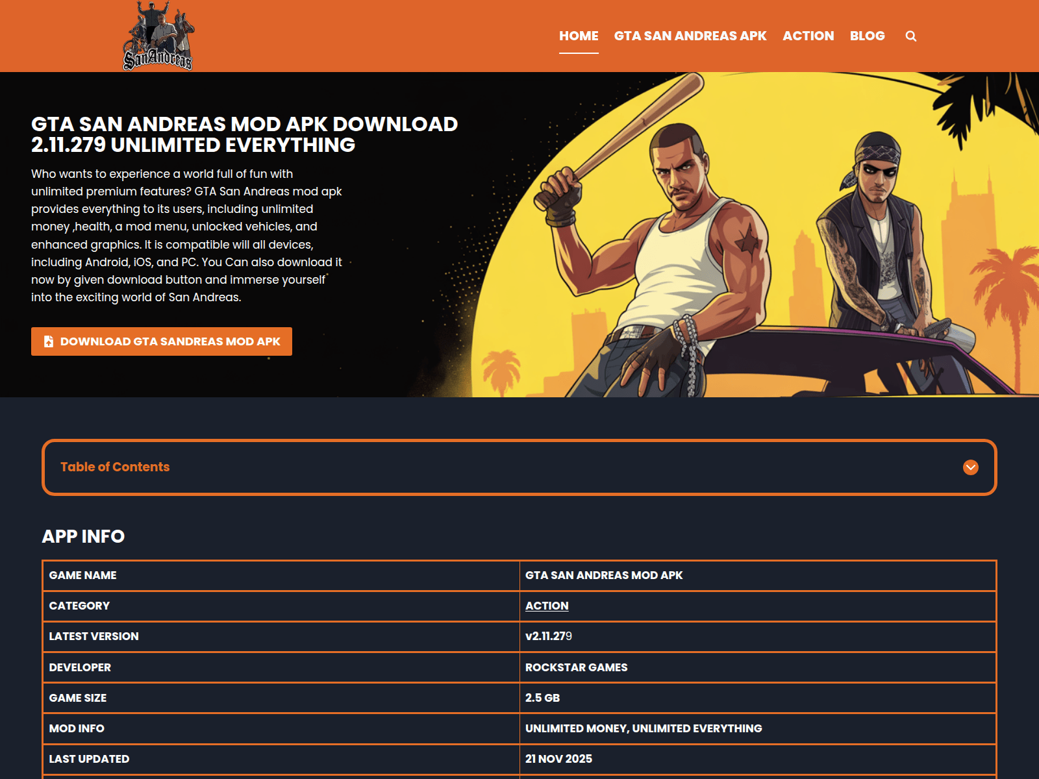Click the GTA SAN ANDREAS MOD APK cell
Image resolution: width=1039 pixels, height=779 pixels.
pyautogui.click(x=758, y=576)
